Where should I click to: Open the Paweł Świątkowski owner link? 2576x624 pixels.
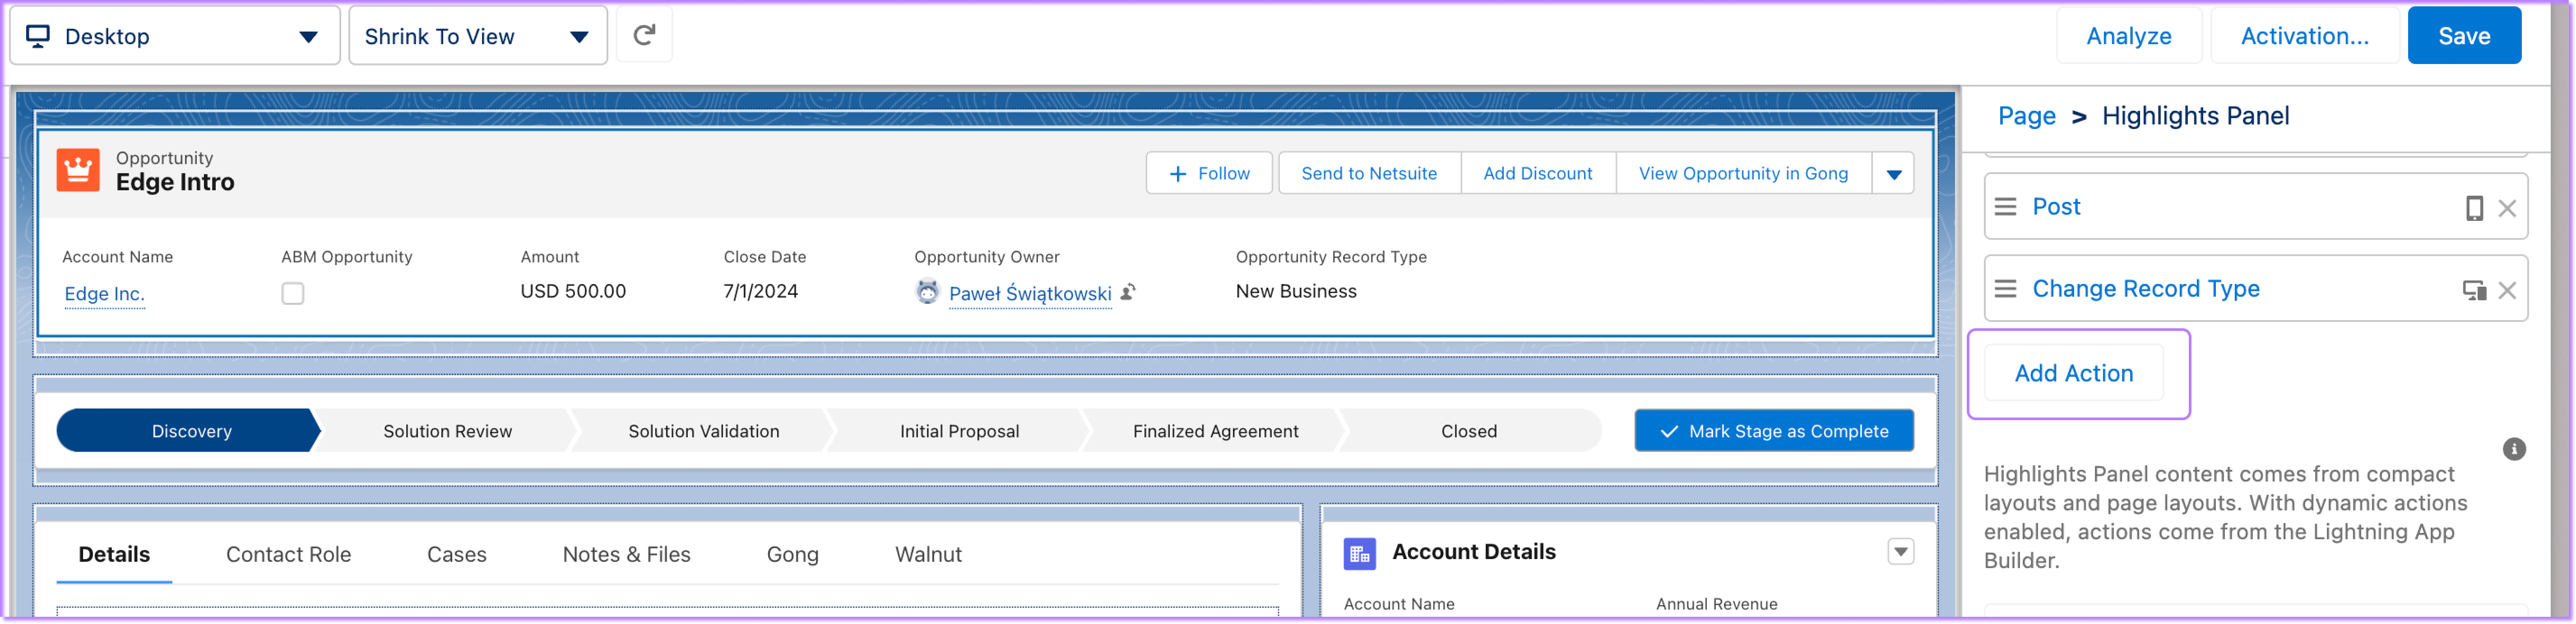[x=1030, y=294]
